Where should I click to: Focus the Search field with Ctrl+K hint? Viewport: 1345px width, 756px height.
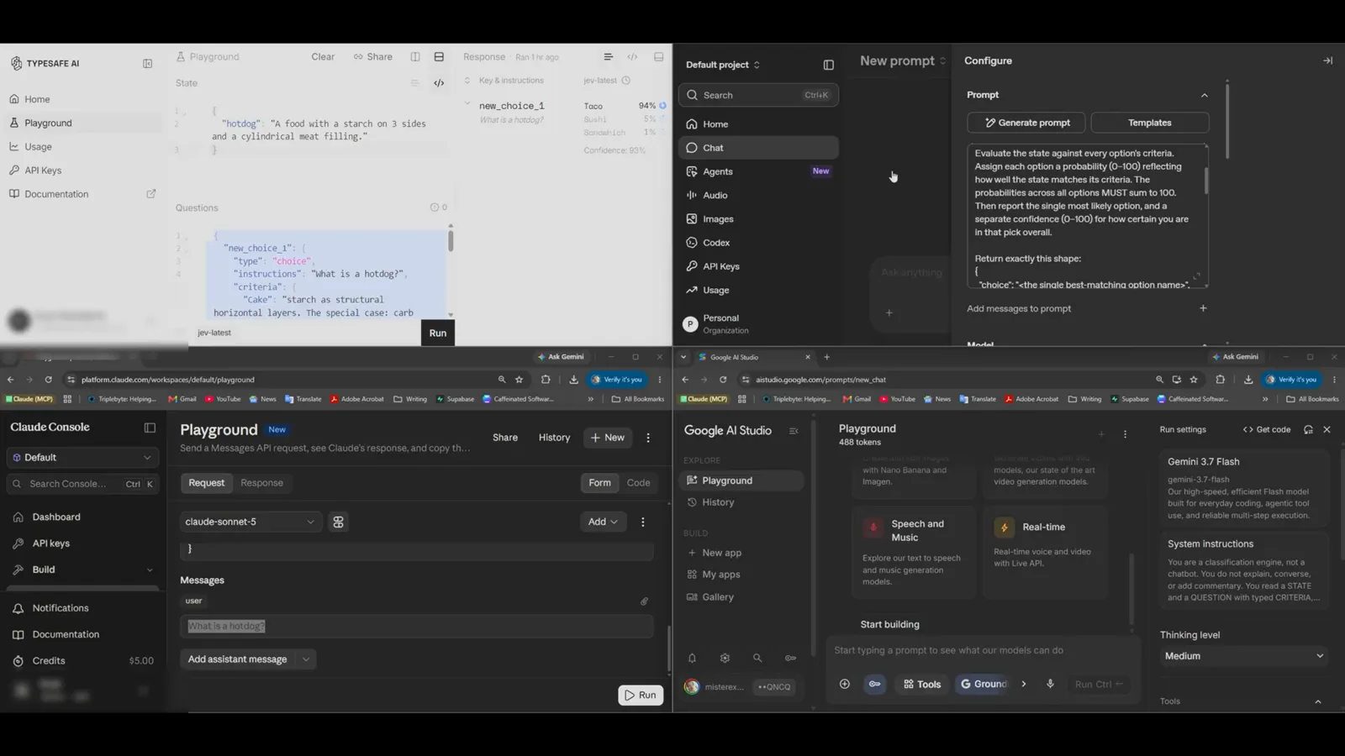coord(758,95)
